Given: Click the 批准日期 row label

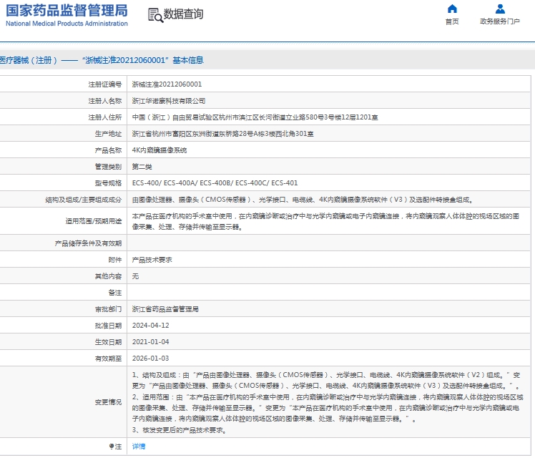Looking at the screenshot, I should tap(108, 326).
